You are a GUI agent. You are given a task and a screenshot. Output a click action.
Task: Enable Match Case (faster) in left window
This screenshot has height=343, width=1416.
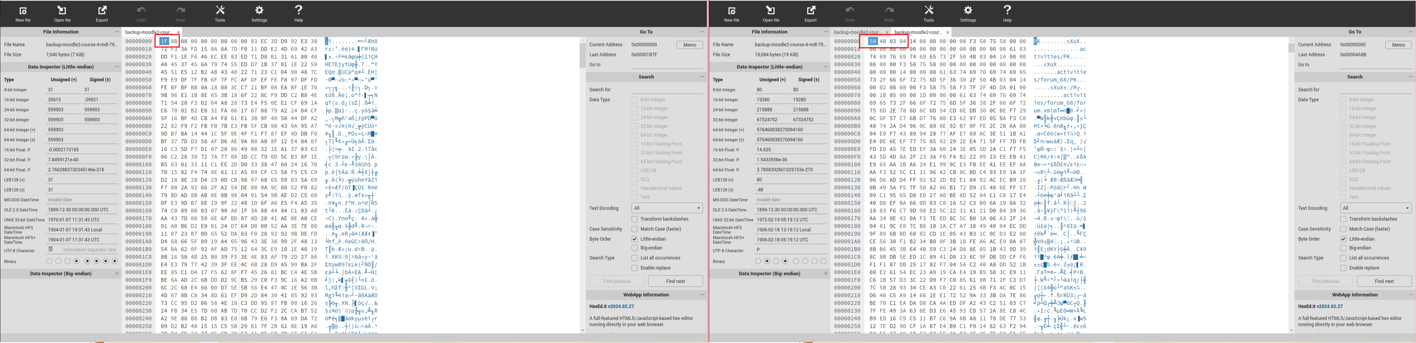tap(634, 229)
